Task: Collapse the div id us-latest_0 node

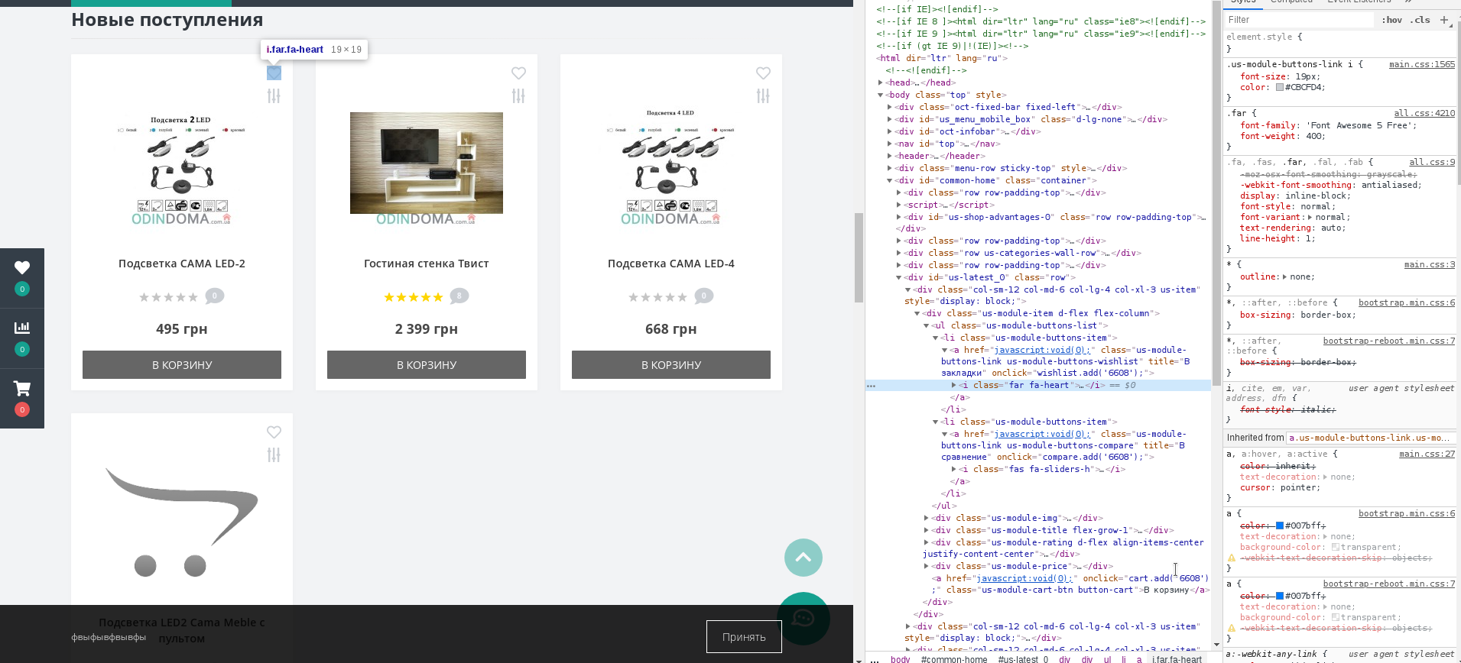Action: tap(899, 277)
